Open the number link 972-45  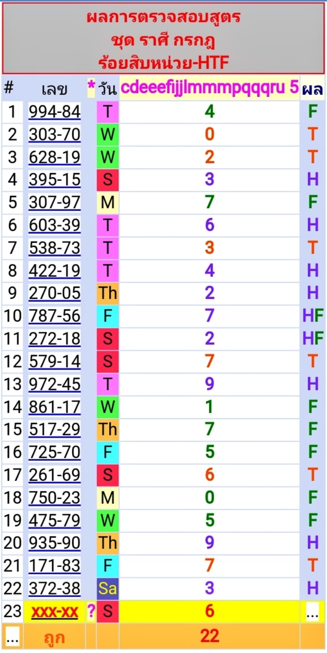(x=54, y=384)
